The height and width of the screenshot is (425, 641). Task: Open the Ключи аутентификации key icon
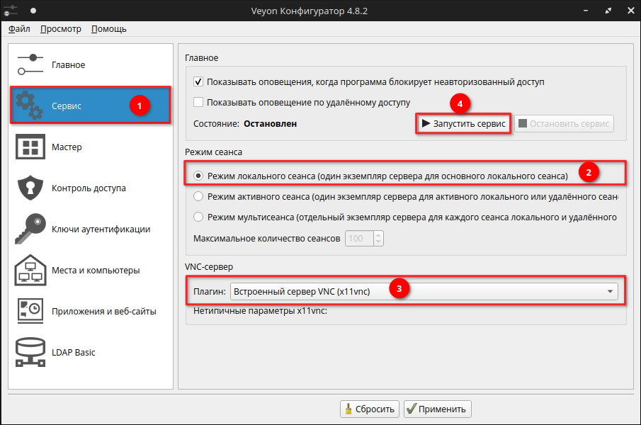(30, 229)
